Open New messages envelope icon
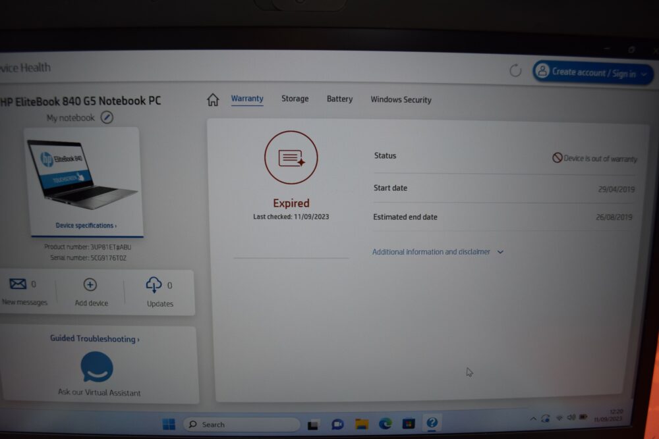Screen dimensions: 659x439 point(18,284)
